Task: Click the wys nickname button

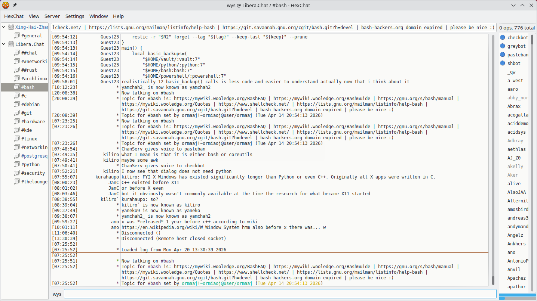Action: click(x=57, y=294)
